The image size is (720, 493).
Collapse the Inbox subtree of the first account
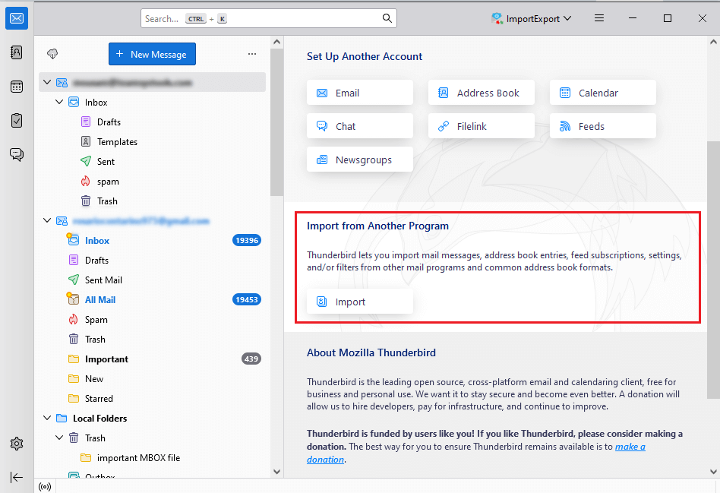click(x=59, y=102)
